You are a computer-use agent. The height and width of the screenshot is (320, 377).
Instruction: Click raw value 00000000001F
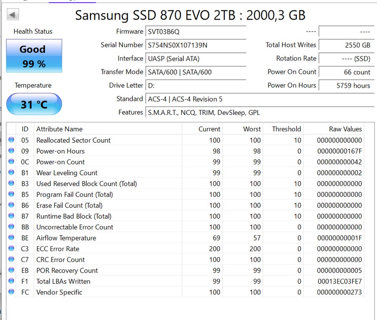point(339,238)
